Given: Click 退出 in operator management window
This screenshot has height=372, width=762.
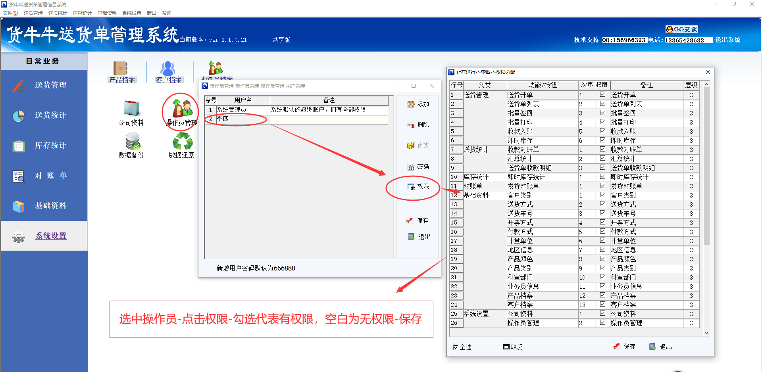Looking at the screenshot, I should point(419,237).
